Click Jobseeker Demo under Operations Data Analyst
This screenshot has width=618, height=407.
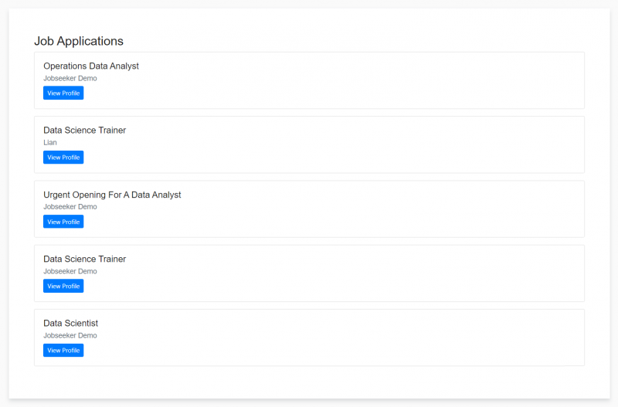pyautogui.click(x=70, y=79)
